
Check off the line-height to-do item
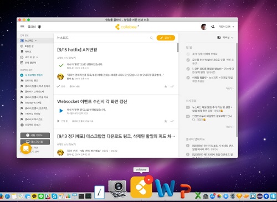tap(188, 60)
